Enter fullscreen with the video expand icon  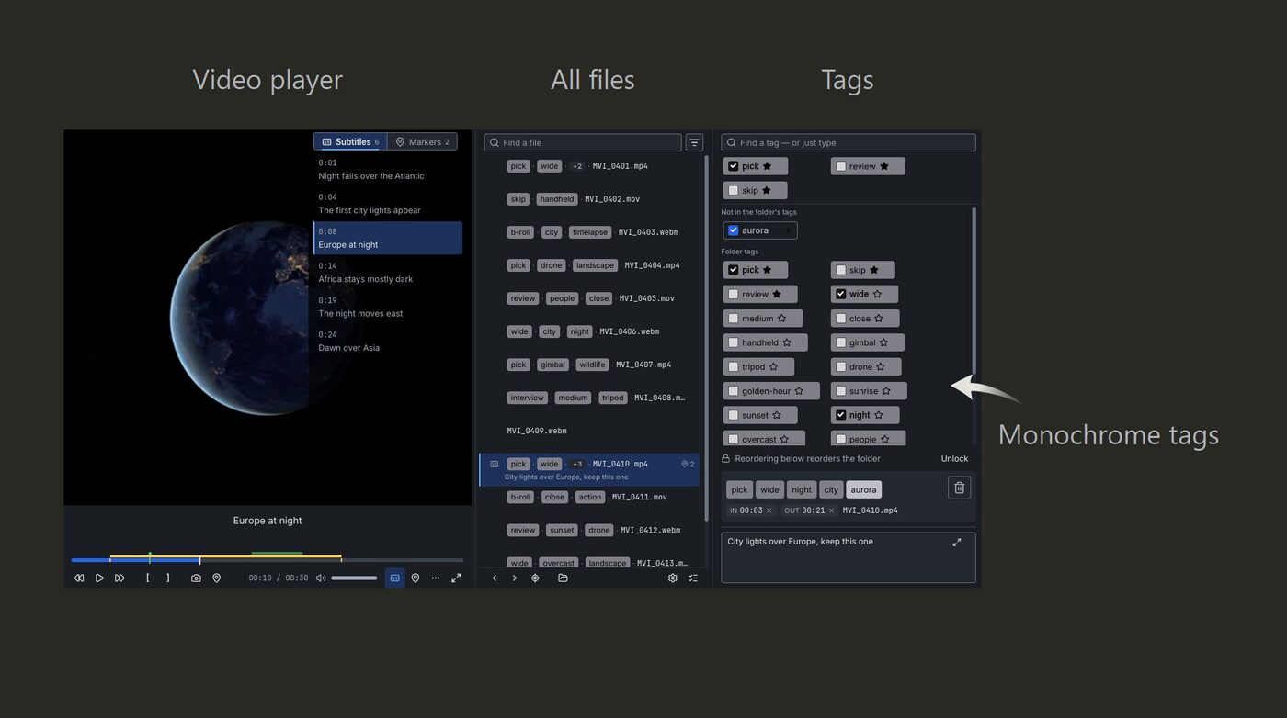456,578
